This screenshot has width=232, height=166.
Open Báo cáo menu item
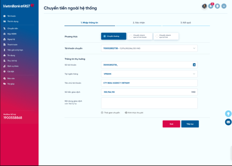[x=11, y=78]
